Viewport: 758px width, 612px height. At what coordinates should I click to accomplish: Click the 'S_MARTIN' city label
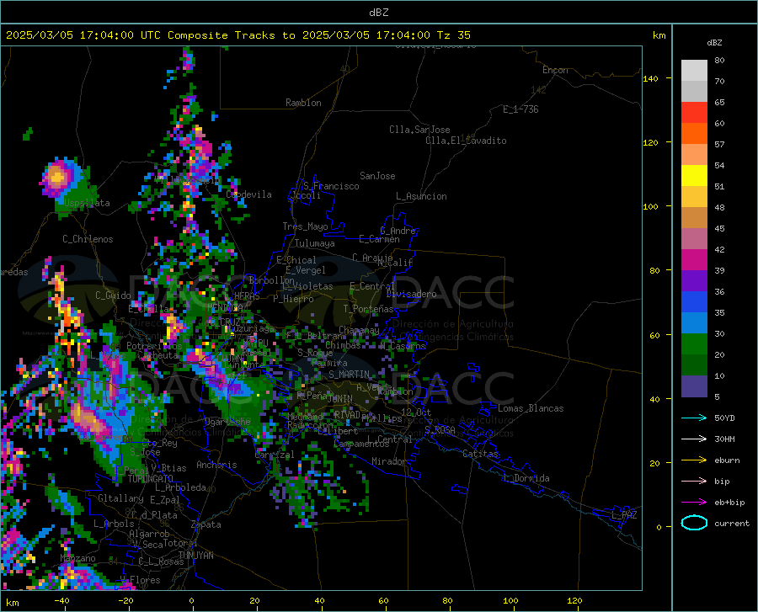point(350,375)
